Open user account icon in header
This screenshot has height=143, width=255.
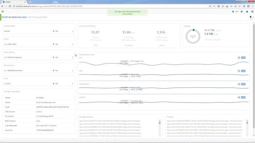coord(247,12)
